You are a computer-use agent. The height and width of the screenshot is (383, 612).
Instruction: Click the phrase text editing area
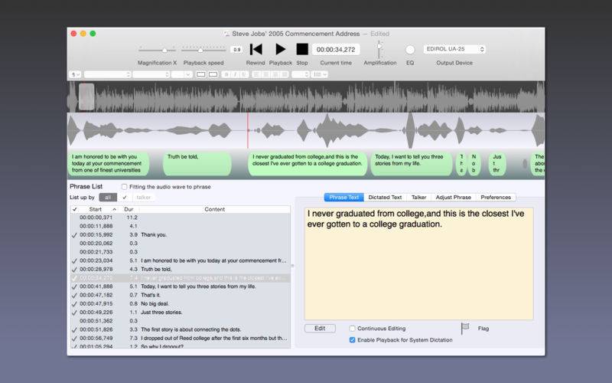coord(418,264)
